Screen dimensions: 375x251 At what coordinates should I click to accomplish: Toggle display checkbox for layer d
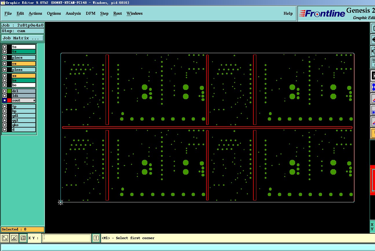coord(5,130)
